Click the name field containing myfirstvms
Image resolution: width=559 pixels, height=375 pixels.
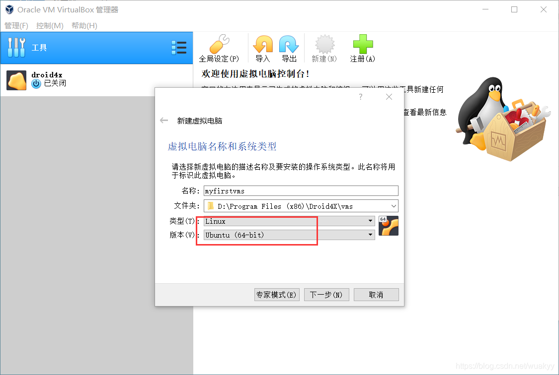point(301,190)
